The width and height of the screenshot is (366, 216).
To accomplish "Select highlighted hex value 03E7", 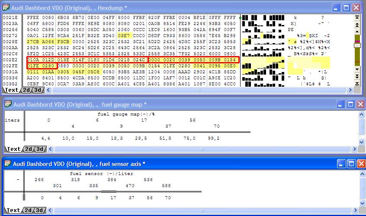I will tap(124, 35).
